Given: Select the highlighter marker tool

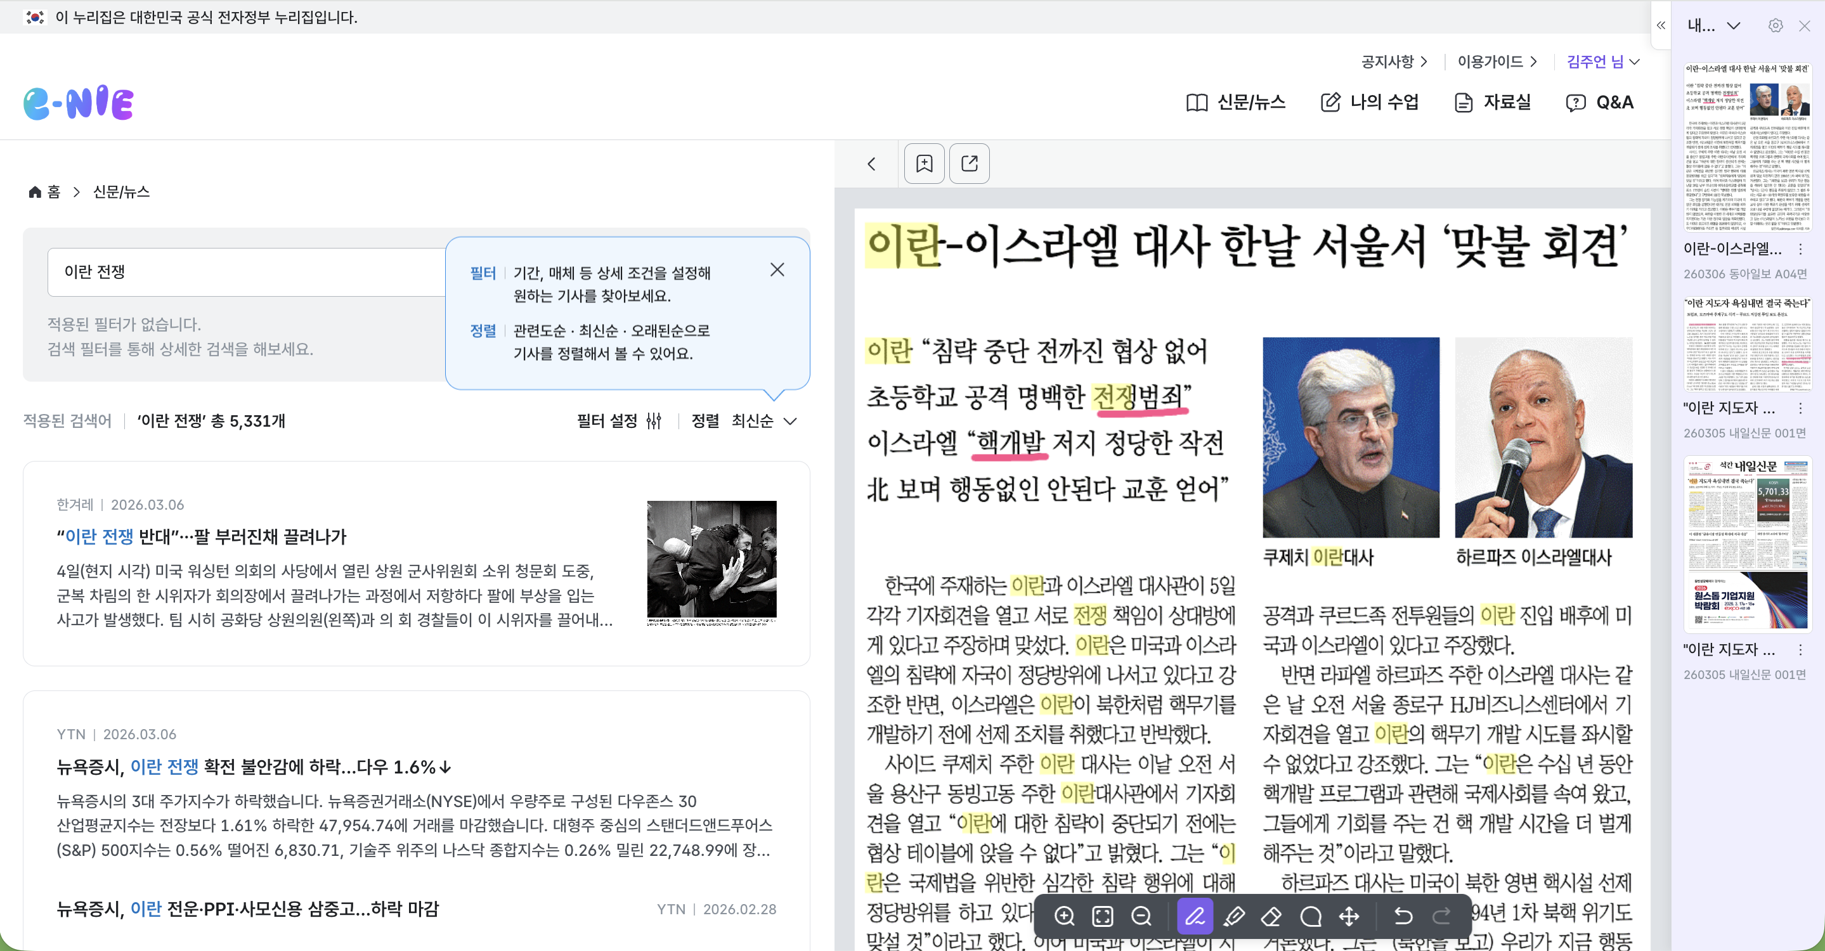Looking at the screenshot, I should point(1233,916).
